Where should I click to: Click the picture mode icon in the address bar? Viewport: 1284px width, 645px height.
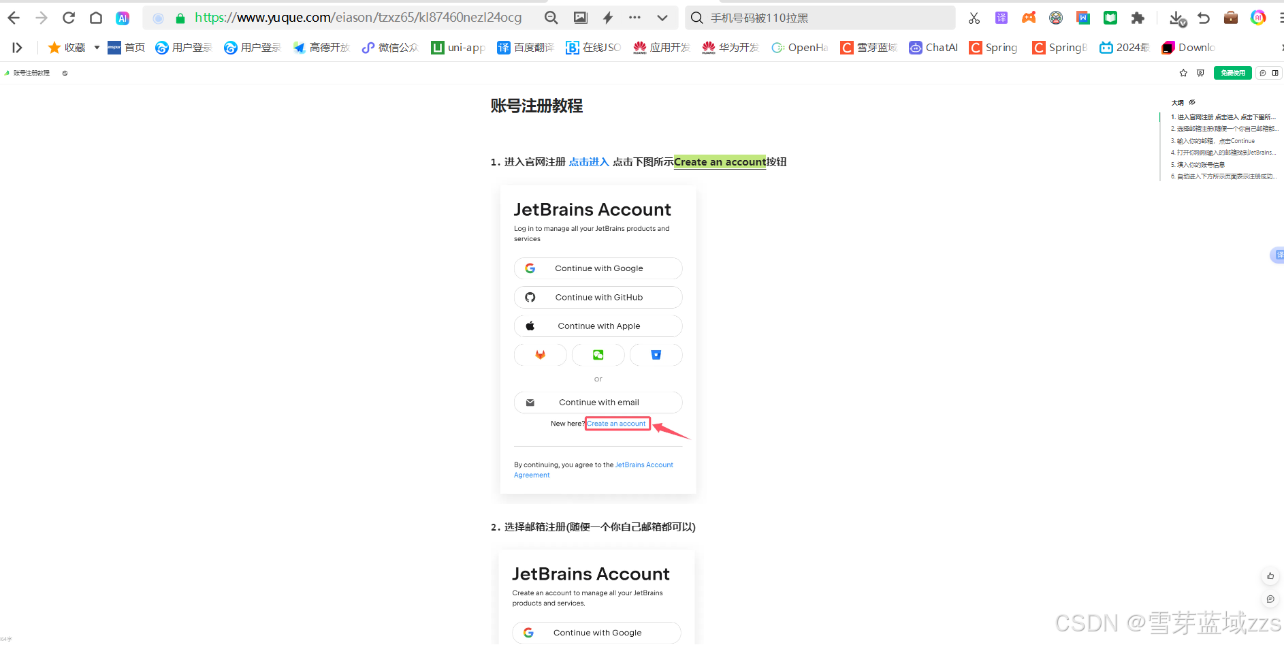coord(580,18)
